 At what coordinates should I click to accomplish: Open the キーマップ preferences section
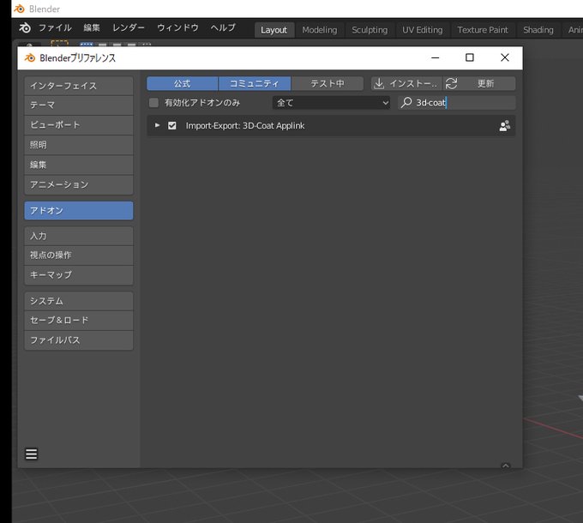click(79, 275)
